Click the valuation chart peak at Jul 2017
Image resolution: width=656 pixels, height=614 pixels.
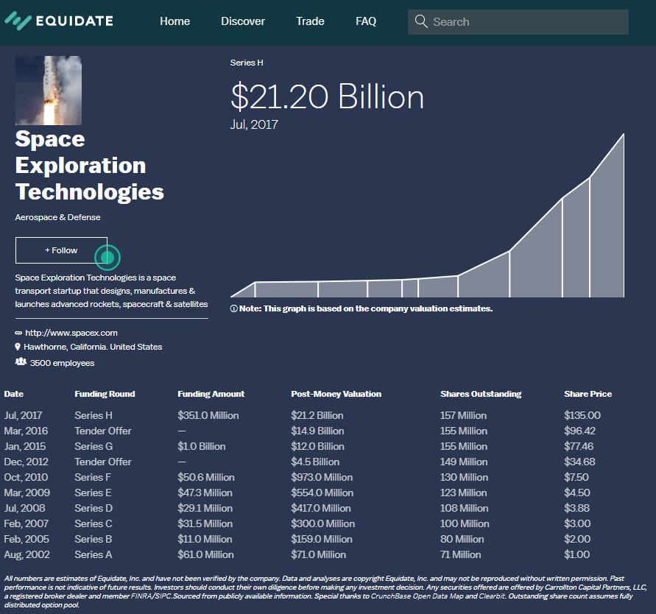point(624,134)
